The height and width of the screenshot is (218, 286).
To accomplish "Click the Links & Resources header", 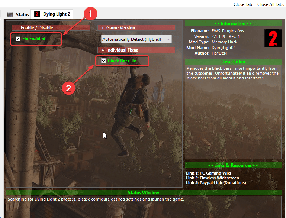I will [x=233, y=165].
